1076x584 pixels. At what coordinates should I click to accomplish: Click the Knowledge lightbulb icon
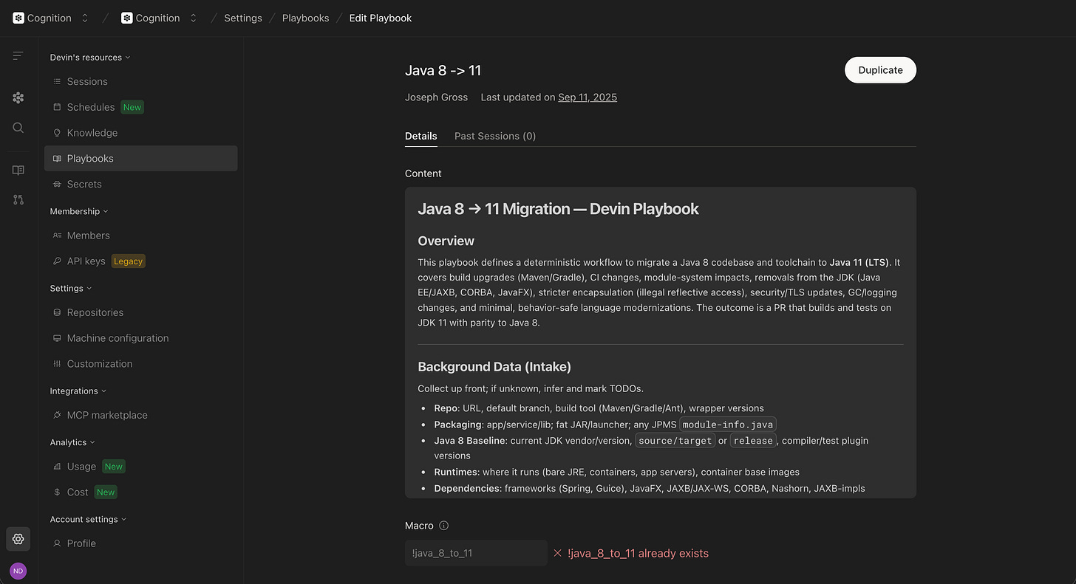[x=57, y=133]
